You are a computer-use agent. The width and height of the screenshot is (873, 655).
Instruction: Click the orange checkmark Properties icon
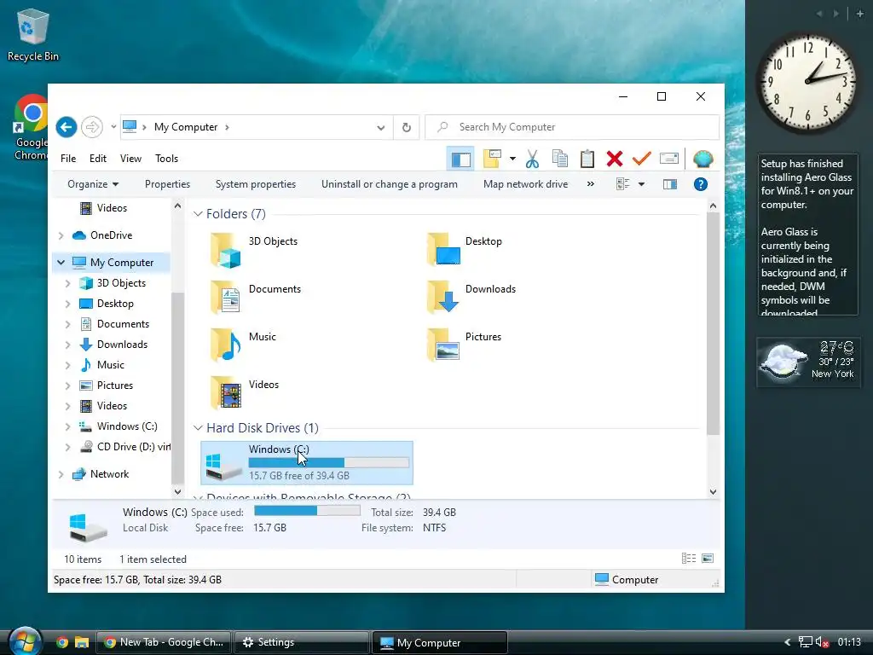point(641,159)
